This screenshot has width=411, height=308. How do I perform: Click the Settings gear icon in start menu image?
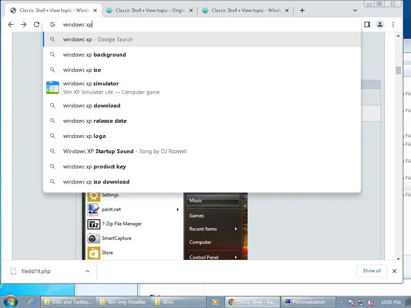[94, 197]
